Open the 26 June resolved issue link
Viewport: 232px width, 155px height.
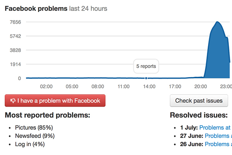point(218,144)
